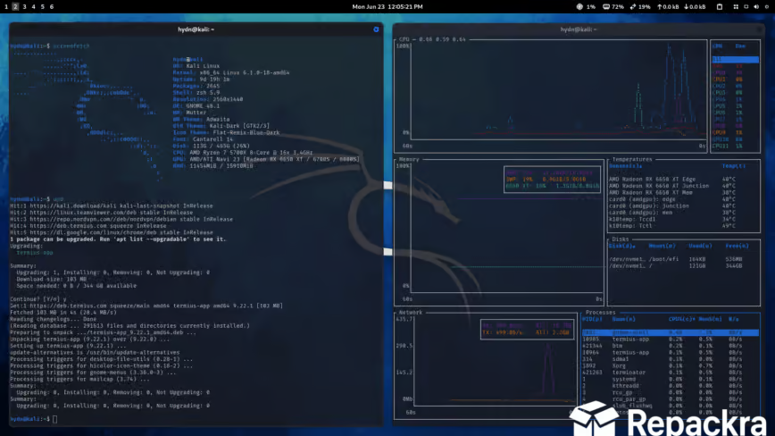Select the rcu_gp process row
Image resolution: width=775 pixels, height=436 pixels.
click(671, 393)
